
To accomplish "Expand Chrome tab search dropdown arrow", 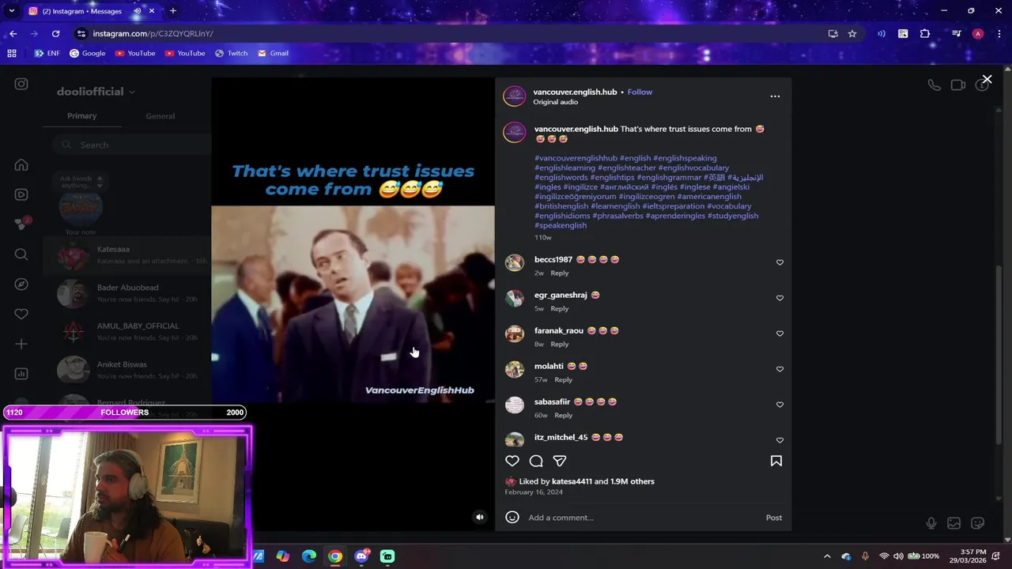I will pyautogui.click(x=11, y=11).
